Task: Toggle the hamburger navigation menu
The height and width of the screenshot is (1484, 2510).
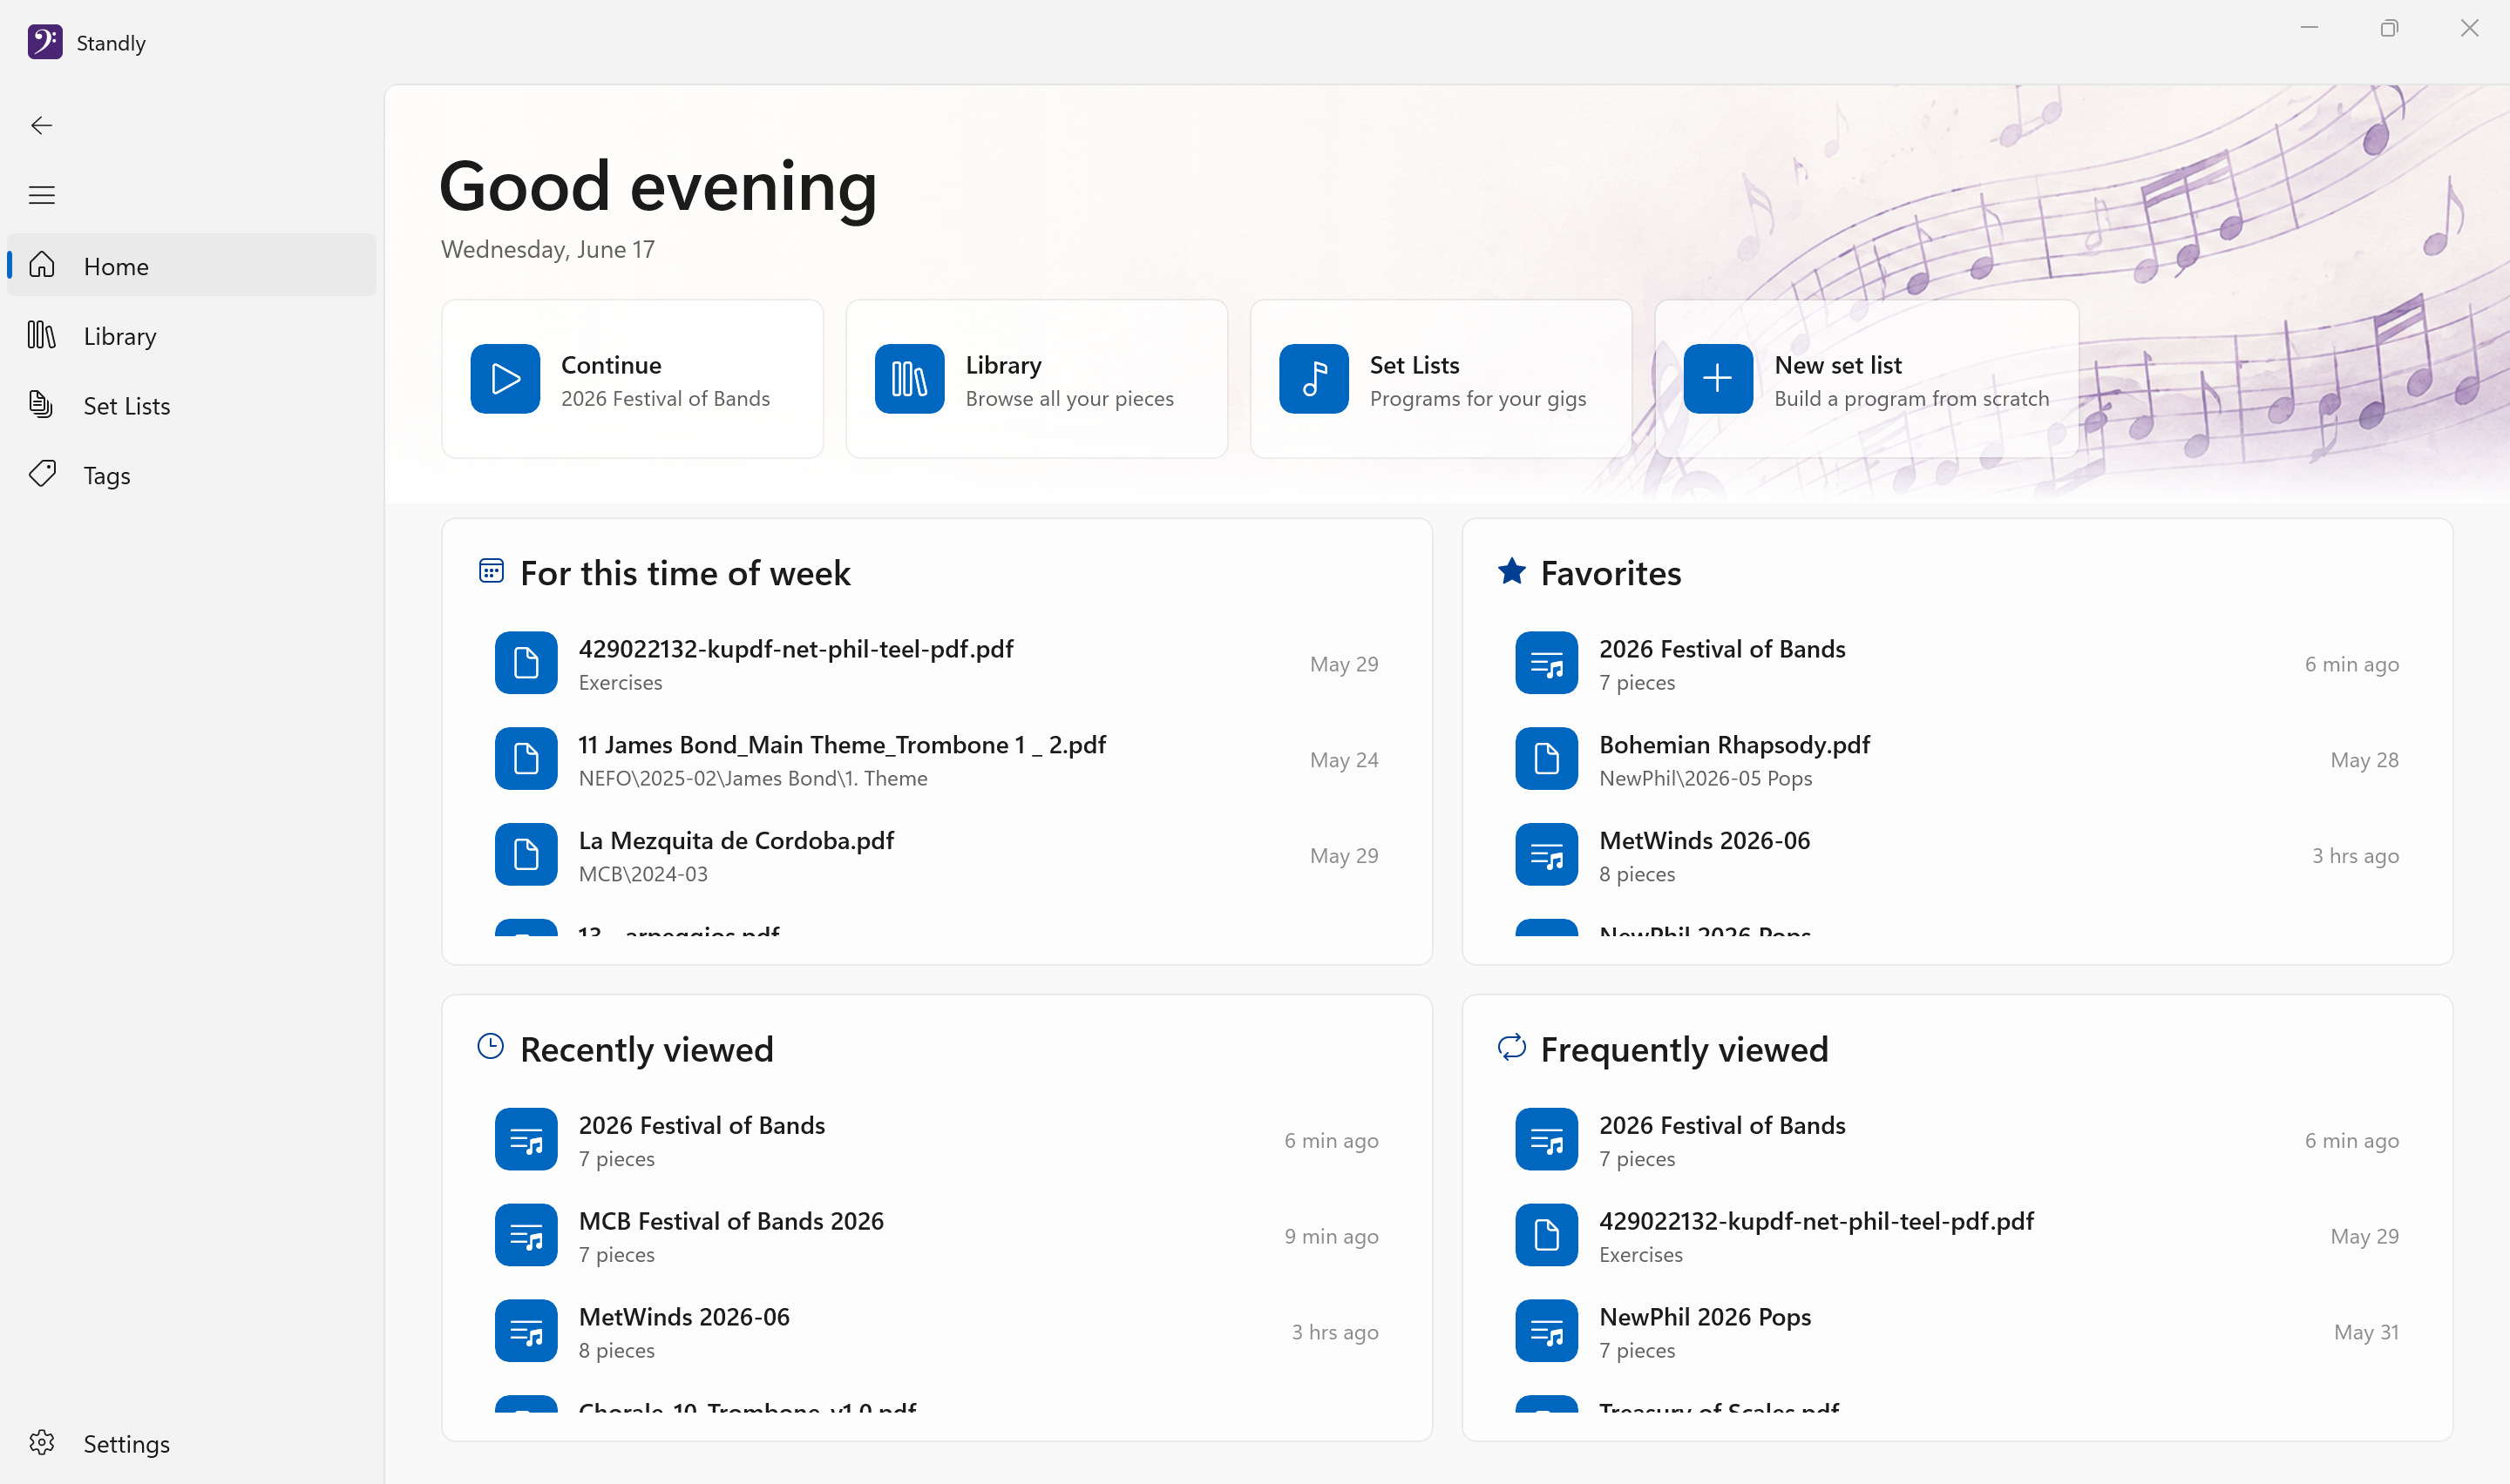Action: tap(41, 195)
